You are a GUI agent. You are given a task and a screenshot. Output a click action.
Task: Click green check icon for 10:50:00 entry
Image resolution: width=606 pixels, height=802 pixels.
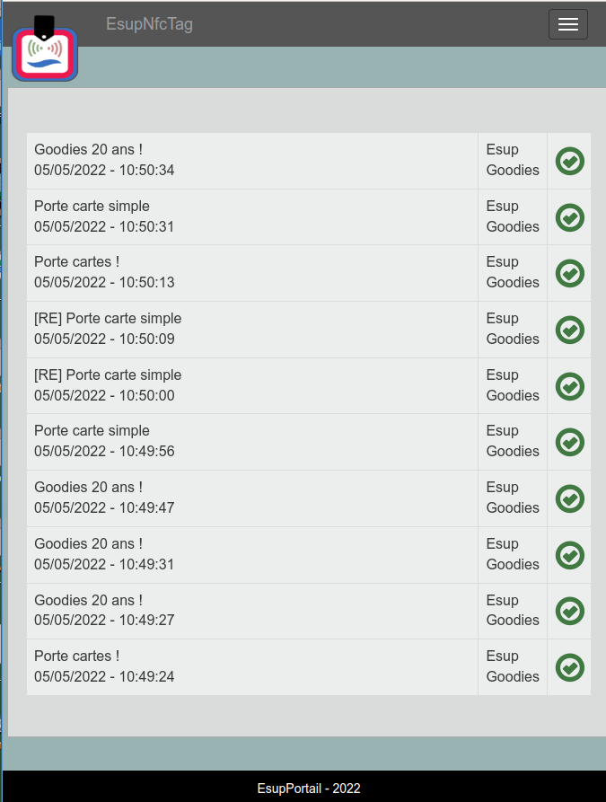tap(570, 386)
